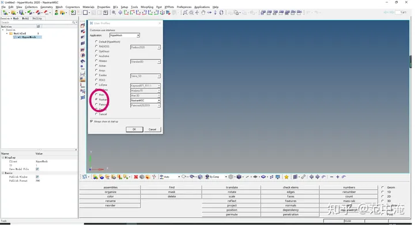Select the LsDyna profile radio button
This screenshot has width=415, height=226.
tap(96, 85)
